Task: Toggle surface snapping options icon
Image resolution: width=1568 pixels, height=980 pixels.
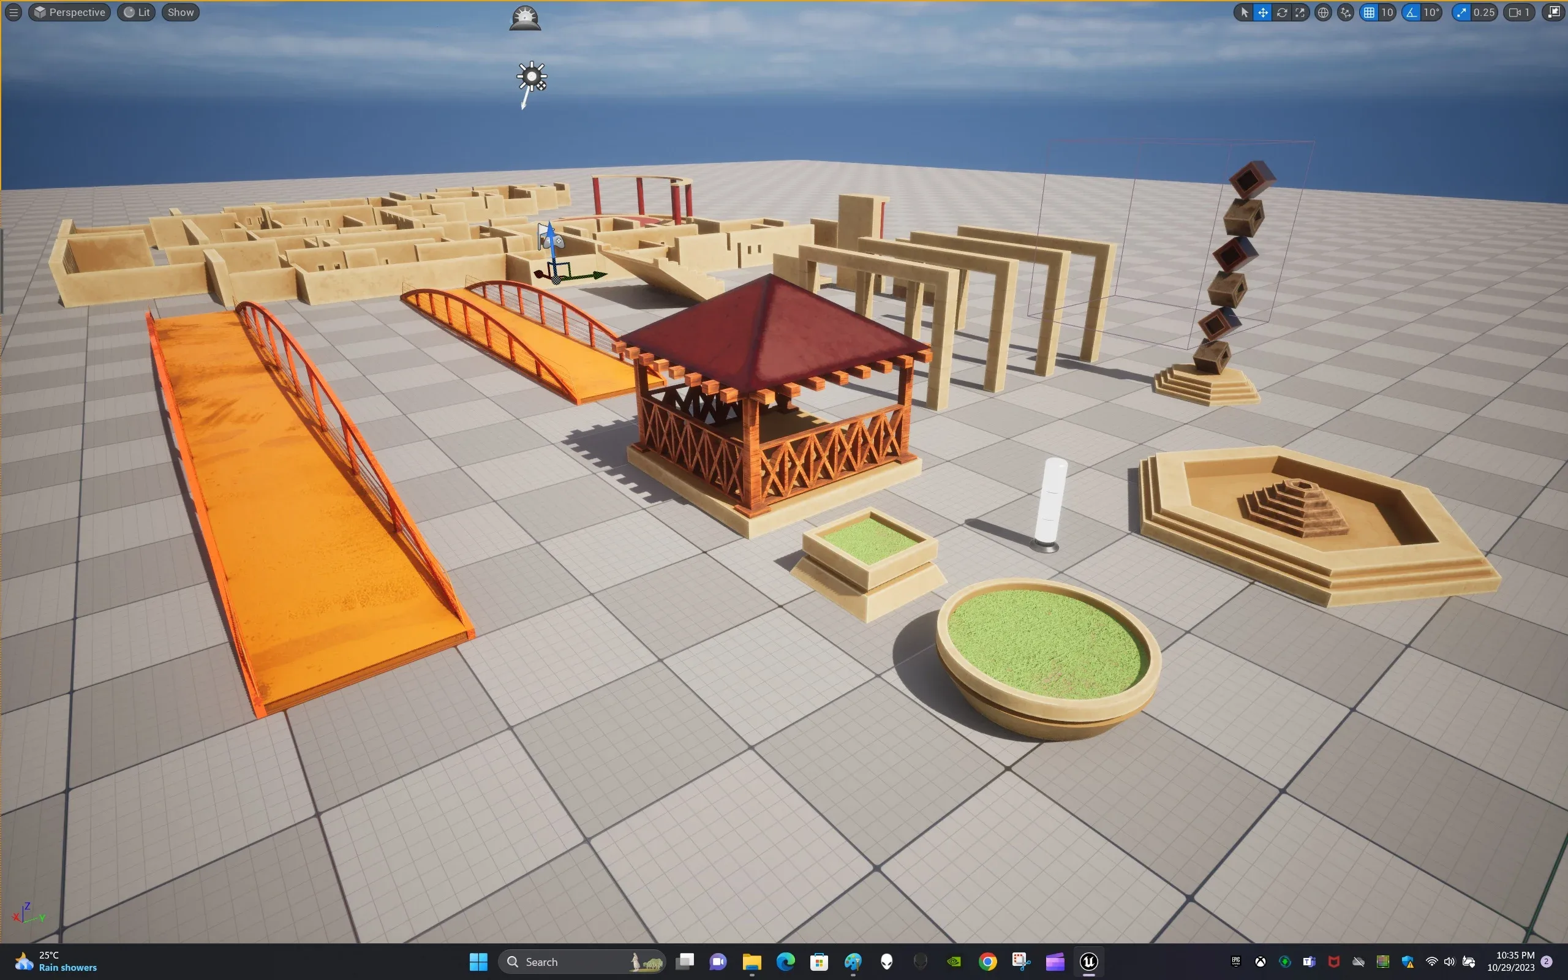Action: (x=1346, y=12)
